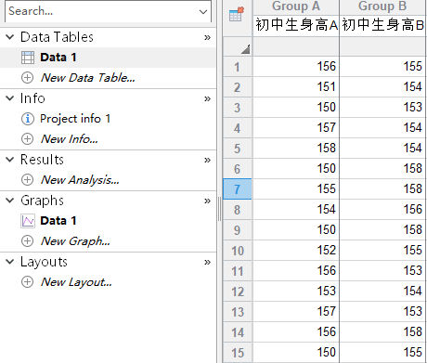Open the Data Tables double-chevron menu

[x=207, y=38]
